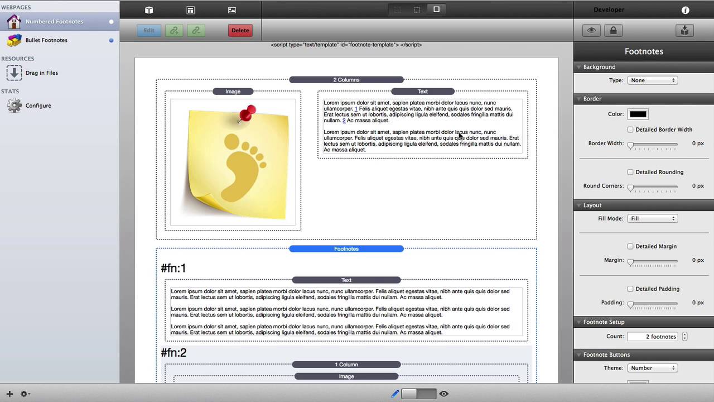Enable Detailed Rounding checkbox
The height and width of the screenshot is (402, 714).
click(630, 172)
